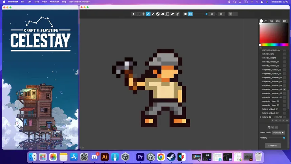Image resolution: width=291 pixels, height=164 pixels.
Task: Select the arrow pointer tool
Action: pyautogui.click(x=134, y=14)
